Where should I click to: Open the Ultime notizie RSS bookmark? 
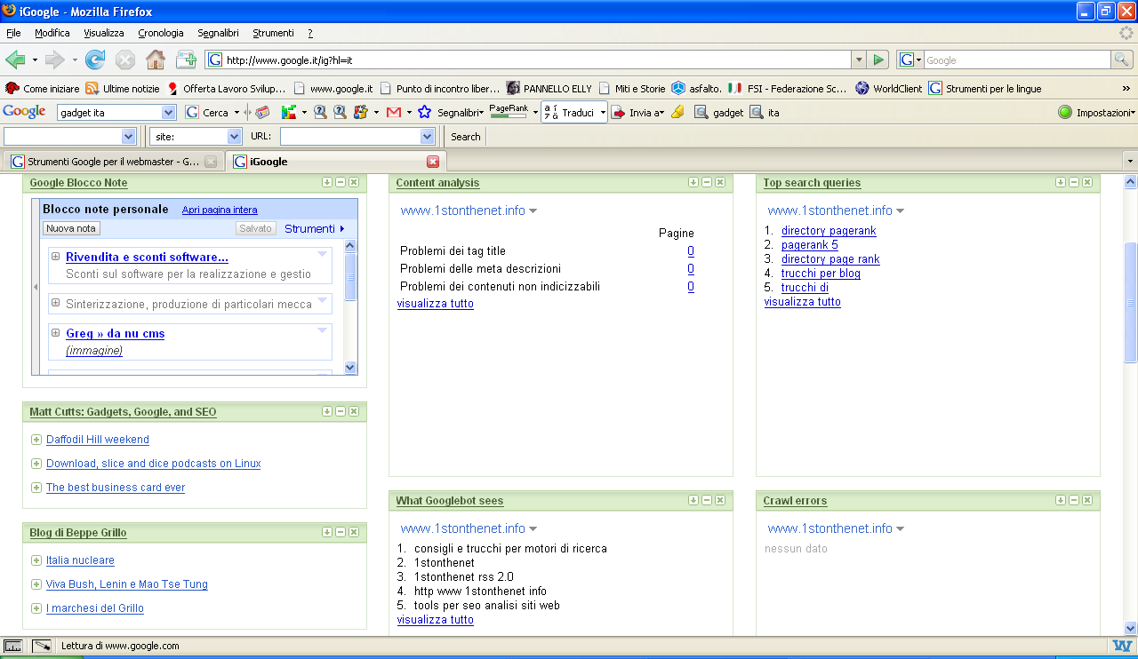coord(123,88)
